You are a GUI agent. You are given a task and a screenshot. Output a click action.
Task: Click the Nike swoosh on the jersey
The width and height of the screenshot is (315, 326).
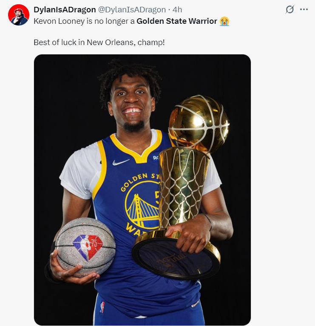[x=121, y=162]
